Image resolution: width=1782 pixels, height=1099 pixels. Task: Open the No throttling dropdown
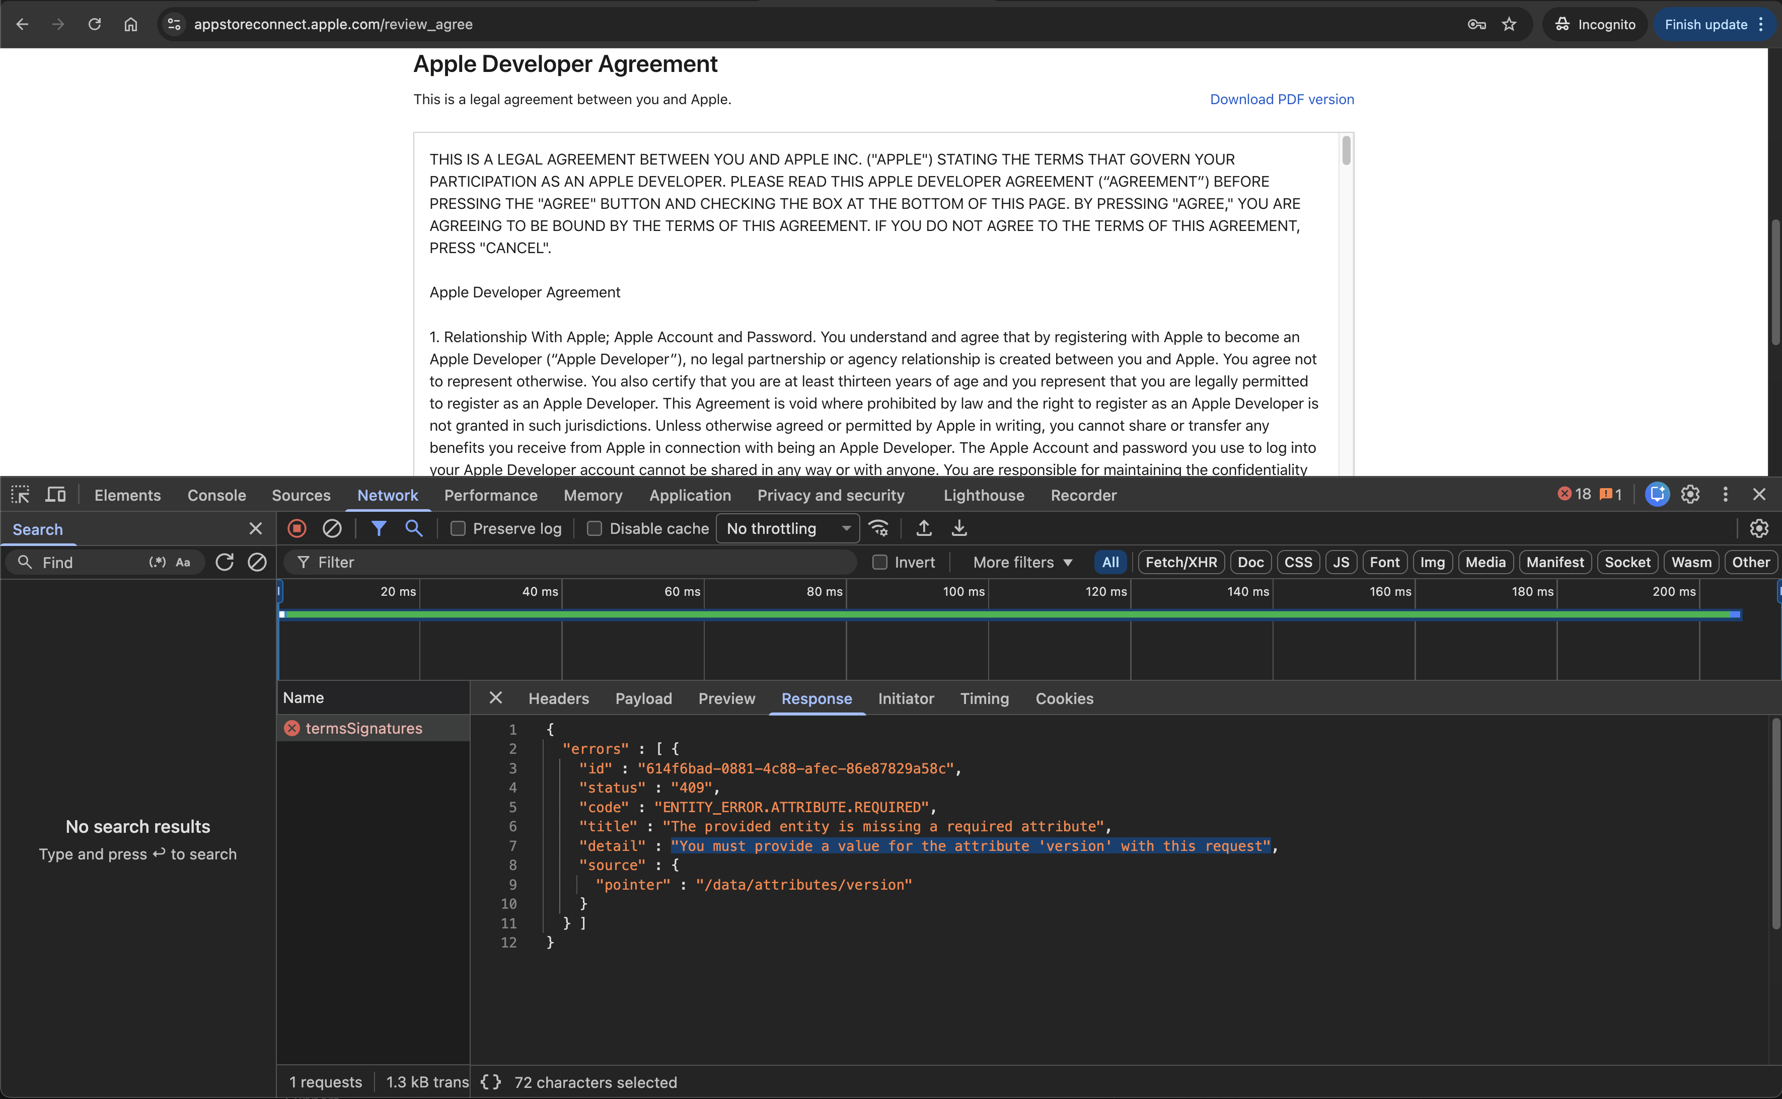(787, 528)
